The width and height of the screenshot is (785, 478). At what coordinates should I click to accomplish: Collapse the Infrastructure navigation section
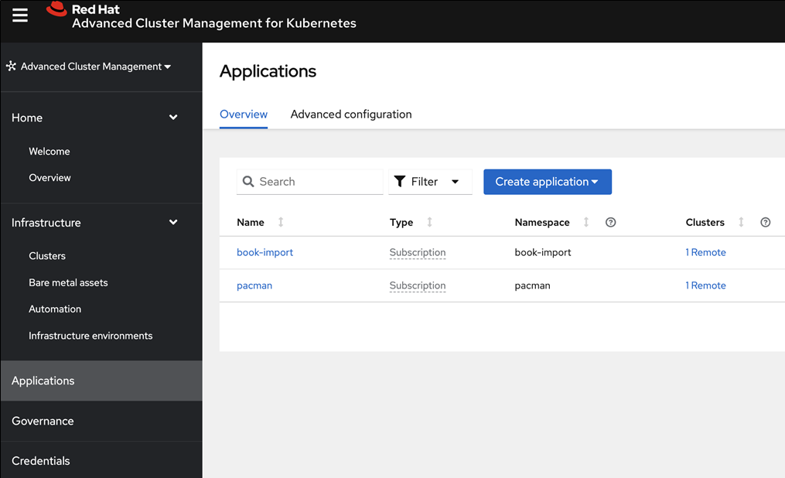coord(173,223)
